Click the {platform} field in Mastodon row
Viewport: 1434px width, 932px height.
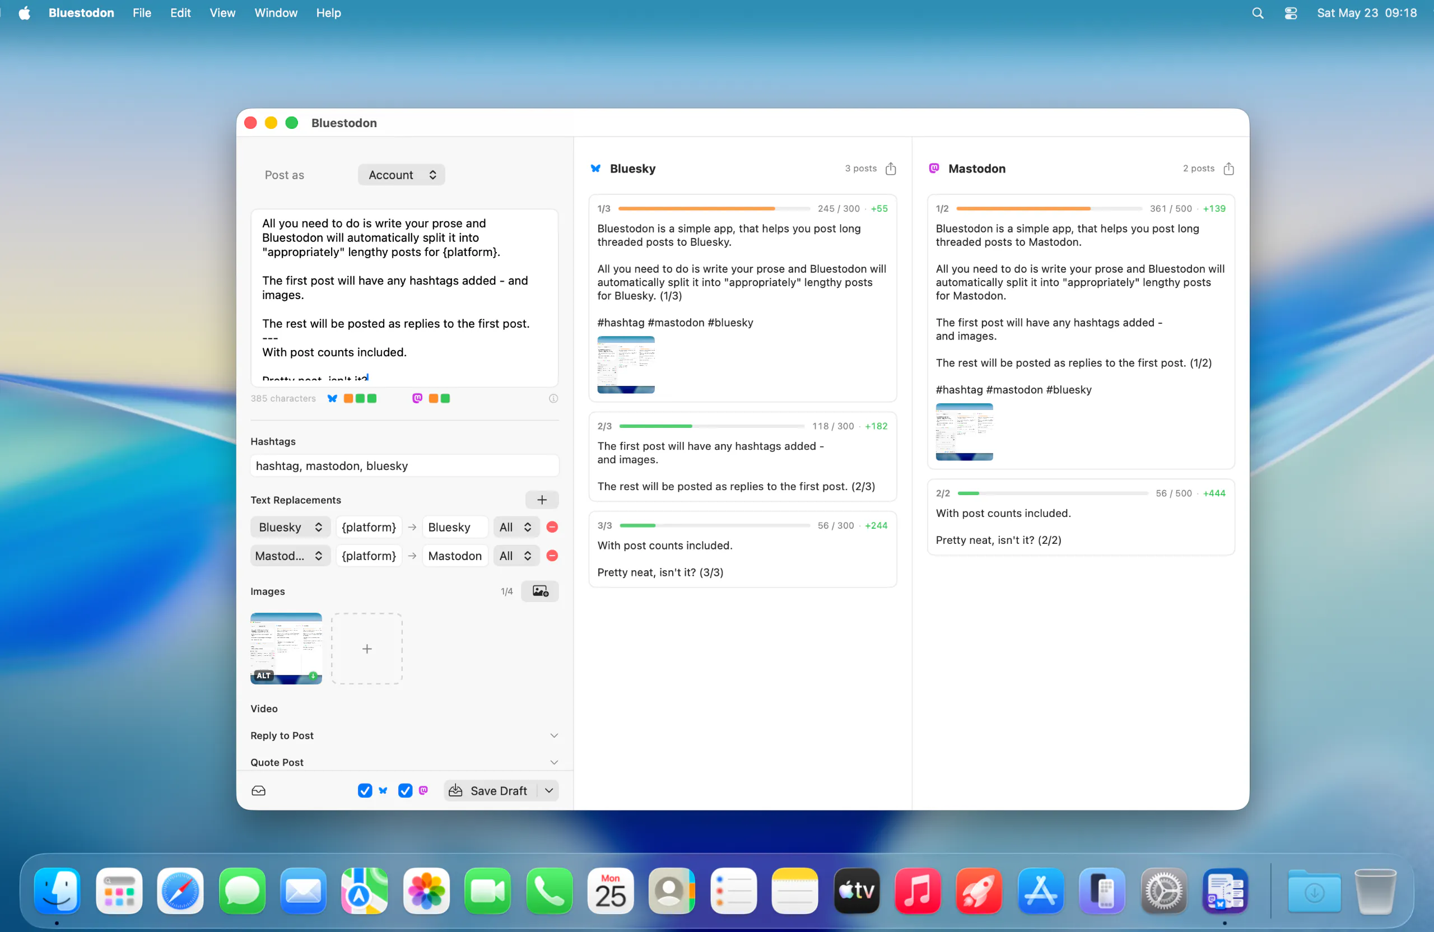pyautogui.click(x=369, y=556)
